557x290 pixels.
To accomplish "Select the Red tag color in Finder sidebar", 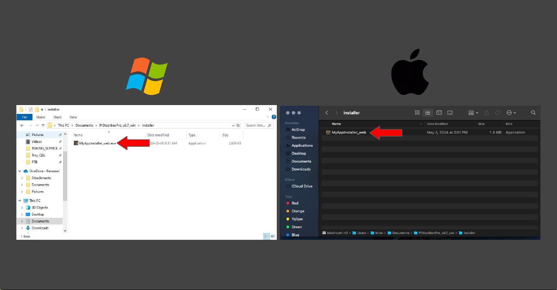I will (x=295, y=203).
